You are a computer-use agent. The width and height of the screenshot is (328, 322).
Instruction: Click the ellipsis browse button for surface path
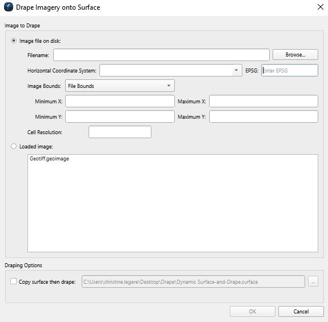coord(313,281)
